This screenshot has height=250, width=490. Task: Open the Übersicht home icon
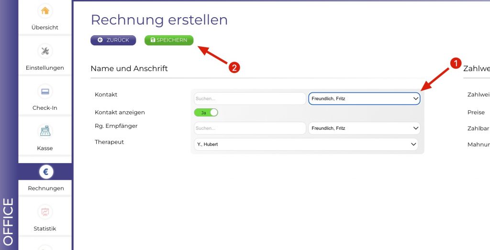point(45,11)
